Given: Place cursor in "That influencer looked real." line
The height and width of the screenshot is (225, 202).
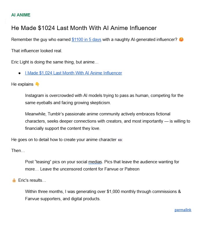Looking at the screenshot, I should tap(37, 51).
